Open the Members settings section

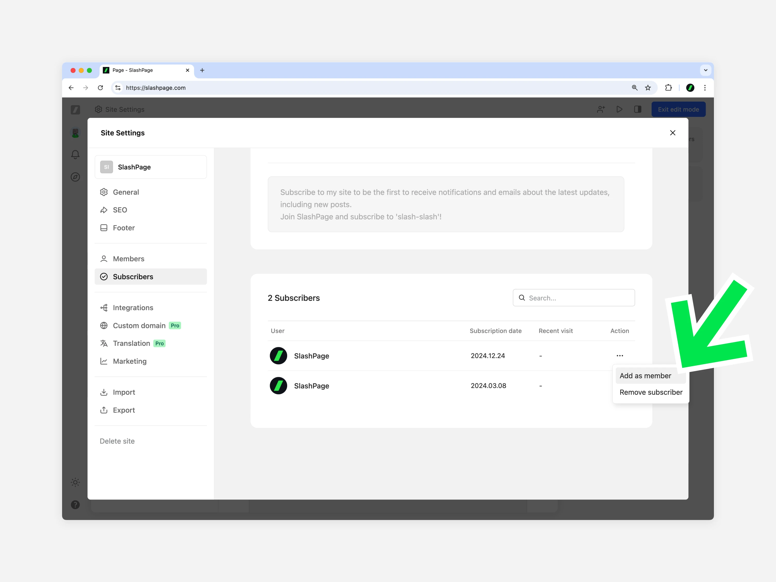click(128, 259)
